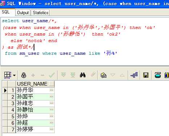Click 'select user_name' text in SQL editor
Screen dimensions: 169x136
(25, 21)
